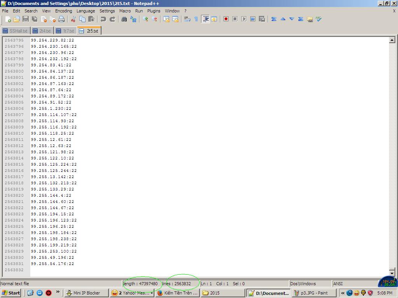Image resolution: width=398 pixels, height=298 pixels.
Task: Switch to 1t7.txt tab
Action: click(x=65, y=31)
